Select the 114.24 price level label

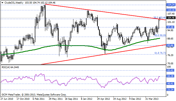(x=171, y=5)
